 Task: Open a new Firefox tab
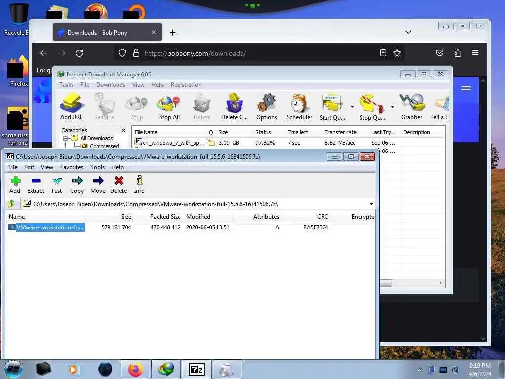pyautogui.click(x=172, y=32)
